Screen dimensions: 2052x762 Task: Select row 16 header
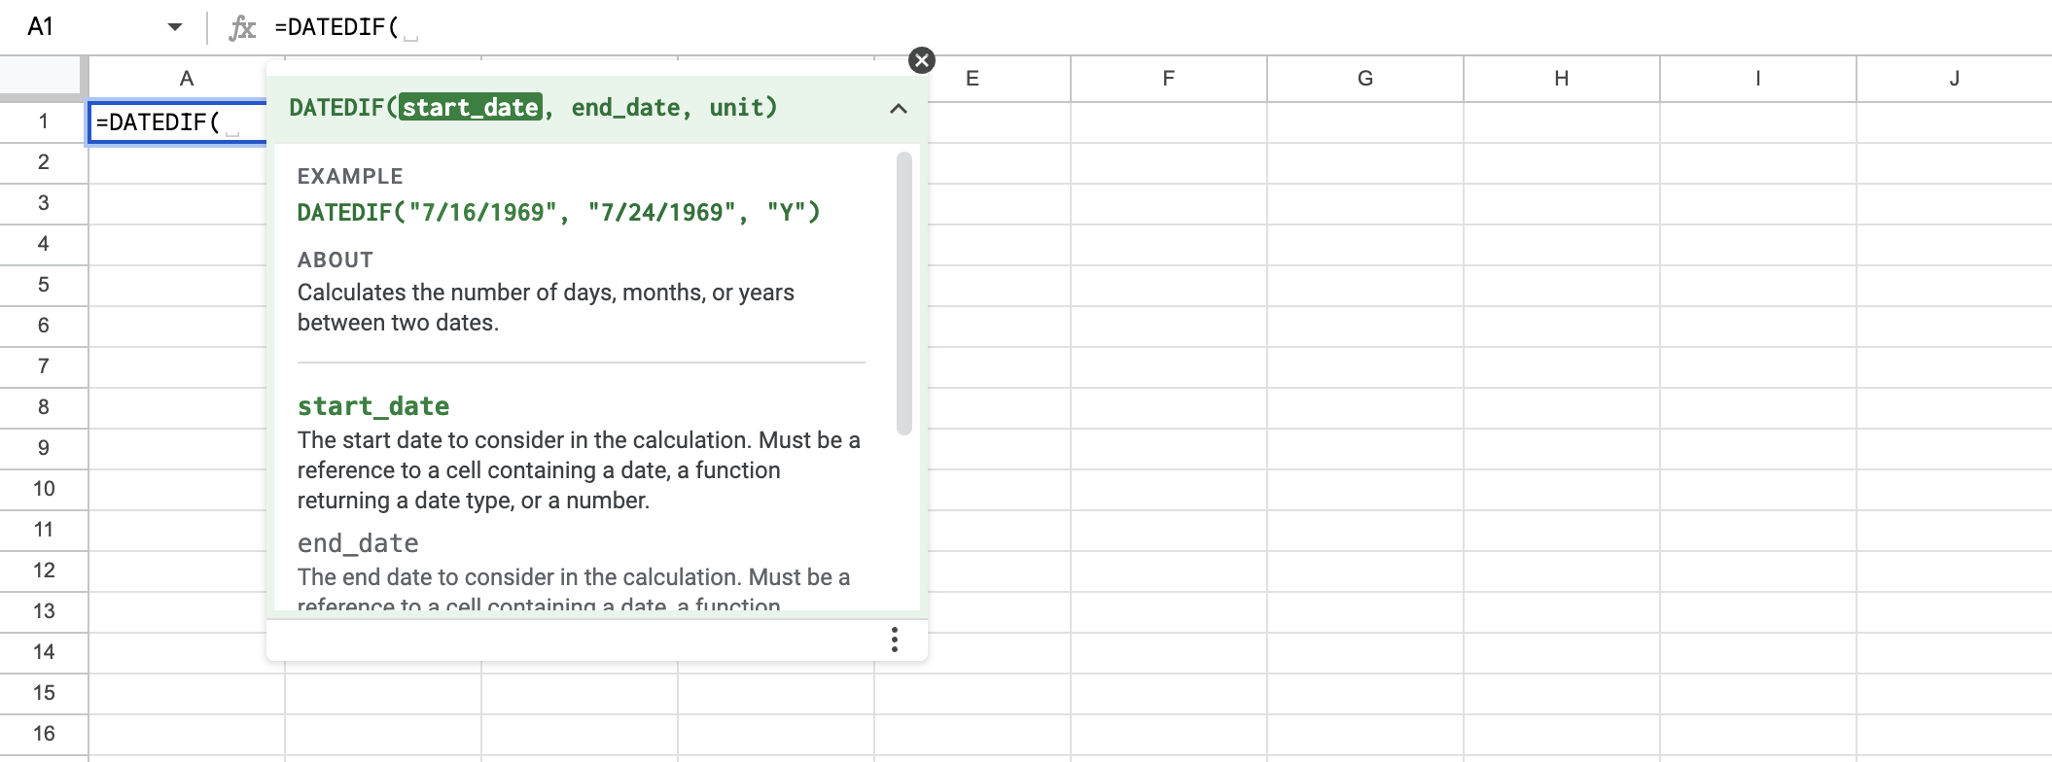pos(44,734)
